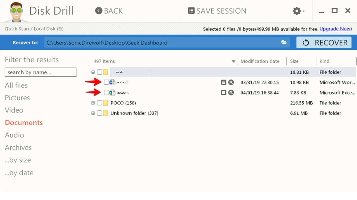The image size is (357, 200).
Task: Click the RECOVER button
Action: [324, 42]
